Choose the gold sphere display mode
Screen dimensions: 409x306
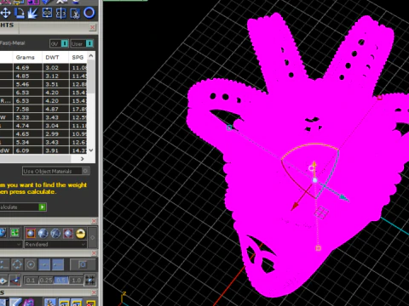81,234
